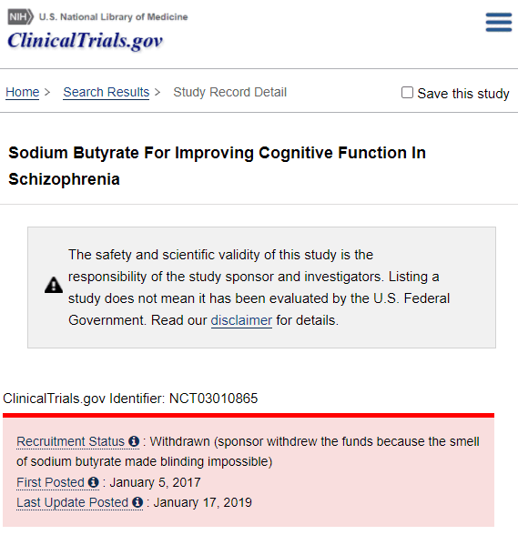Click the NIH logo badge
Image resolution: width=518 pixels, height=535 pixels.
click(21, 16)
